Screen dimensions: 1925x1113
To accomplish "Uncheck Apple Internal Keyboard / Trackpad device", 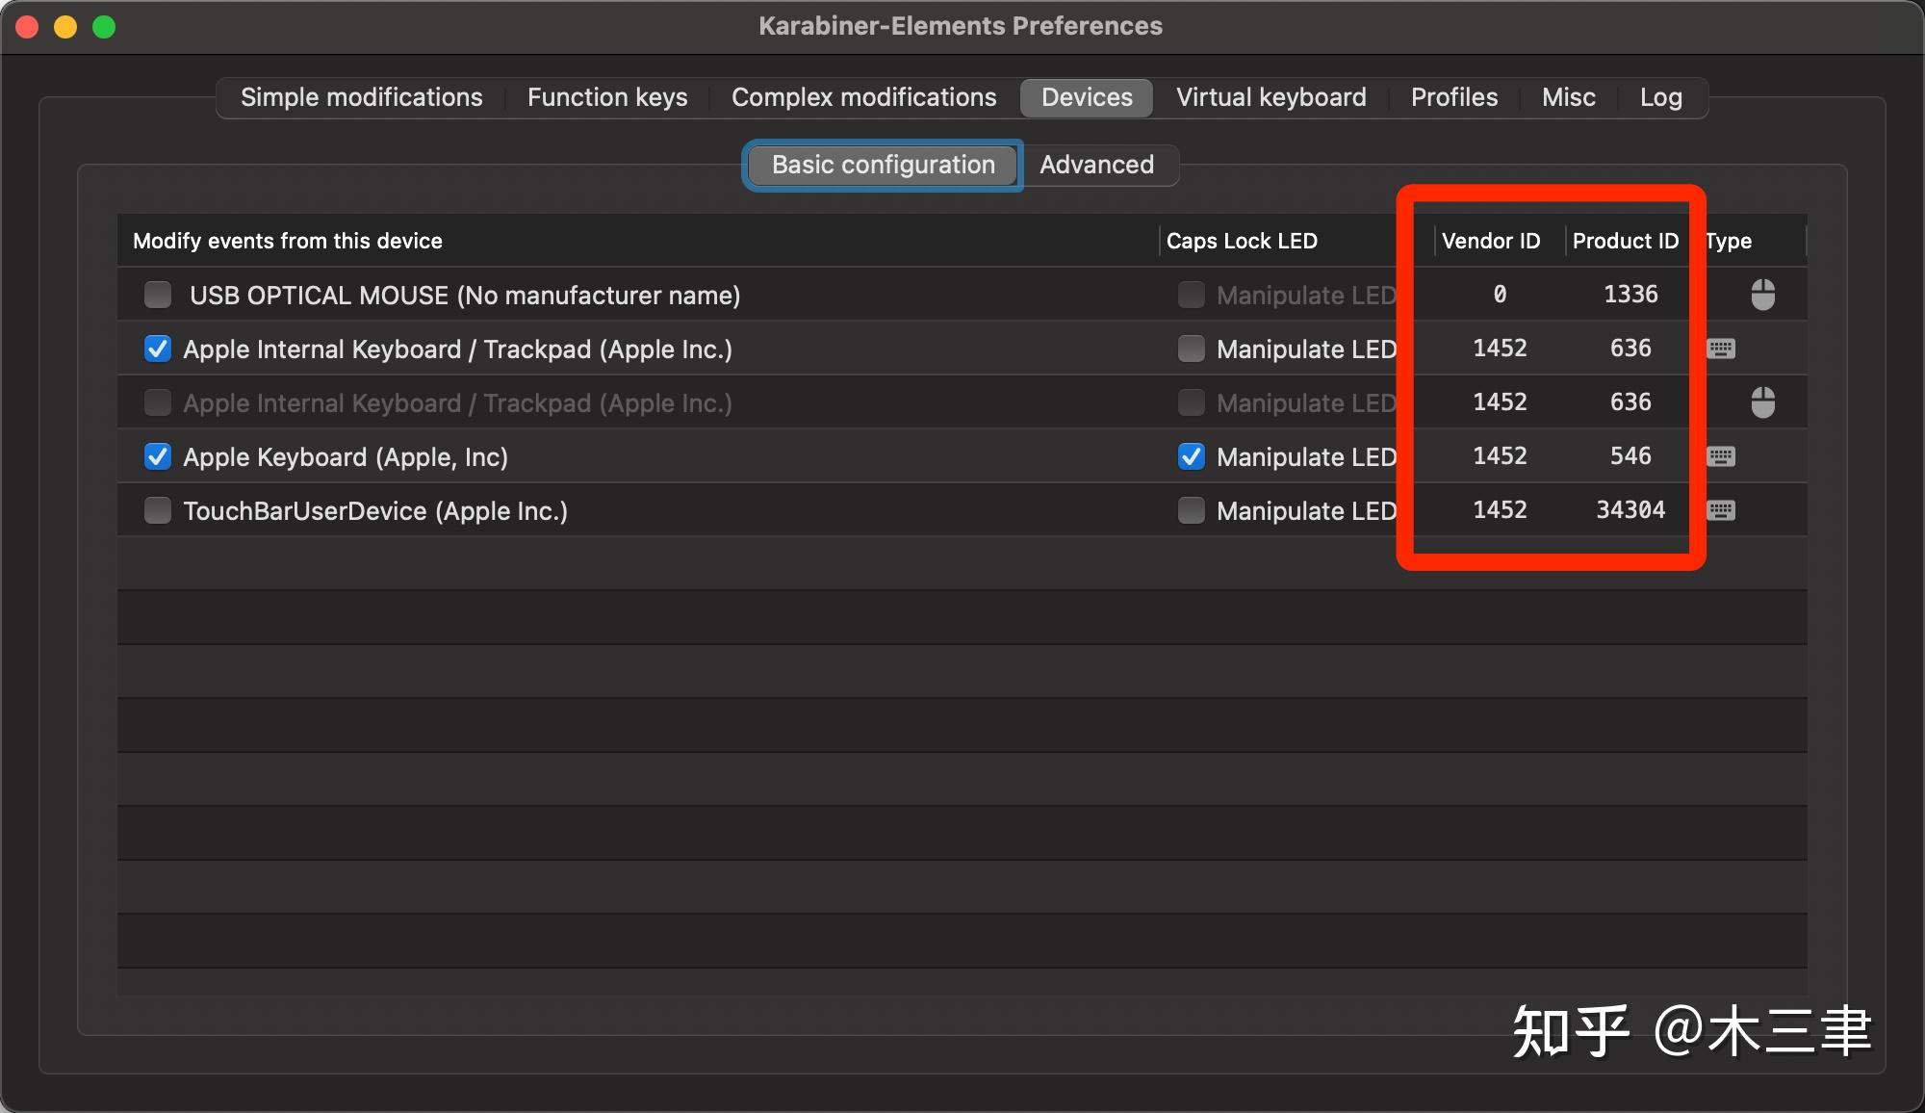I will point(158,349).
